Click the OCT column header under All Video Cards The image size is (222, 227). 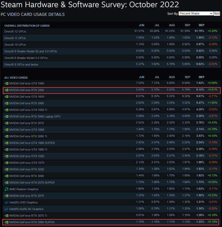(201, 77)
